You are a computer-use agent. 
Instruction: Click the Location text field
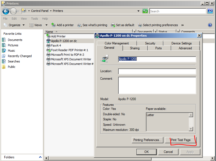tap(157, 71)
